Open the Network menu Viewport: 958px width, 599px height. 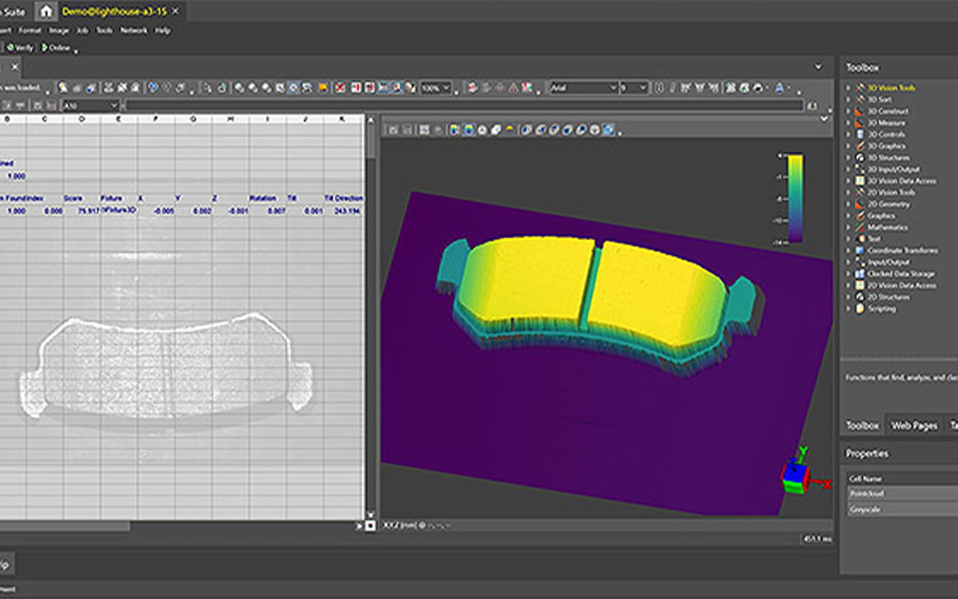134,31
